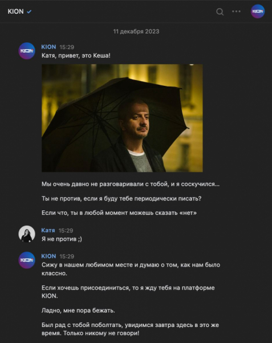Open KION sender name above the greeting message
This screenshot has width=272, height=343.
pyautogui.click(x=48, y=47)
